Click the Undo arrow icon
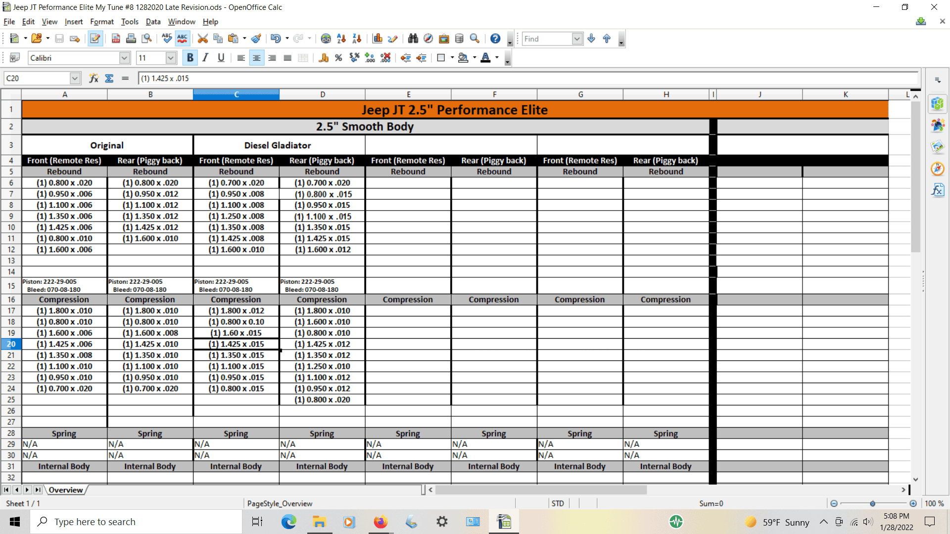This screenshot has width=950, height=534. [x=276, y=39]
